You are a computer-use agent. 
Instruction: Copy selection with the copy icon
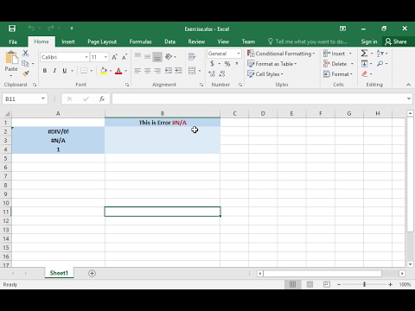[25, 64]
